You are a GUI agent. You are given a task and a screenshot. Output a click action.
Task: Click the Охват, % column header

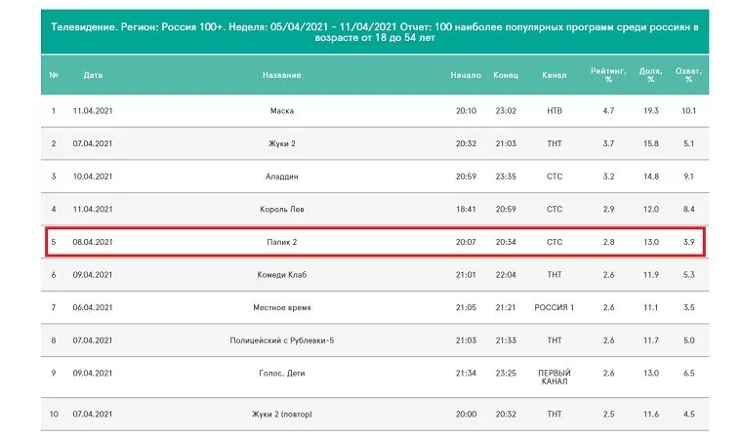click(x=689, y=75)
